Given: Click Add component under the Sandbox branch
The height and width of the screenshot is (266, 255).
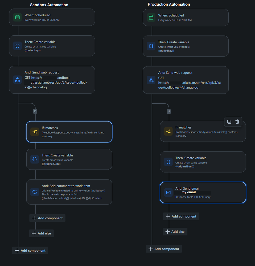Looking at the screenshot, I should [x=47, y=218].
